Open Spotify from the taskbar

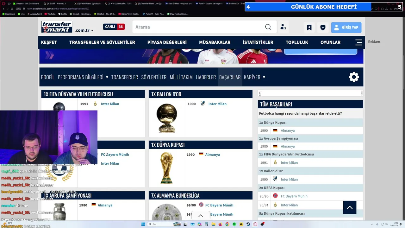[234, 224]
